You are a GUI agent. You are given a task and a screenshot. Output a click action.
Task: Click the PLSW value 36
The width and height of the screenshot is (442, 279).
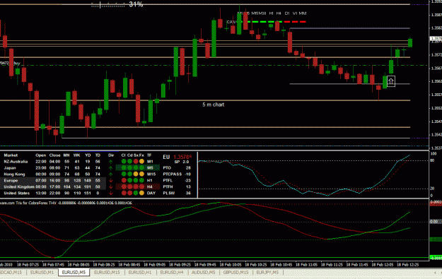click(x=188, y=193)
